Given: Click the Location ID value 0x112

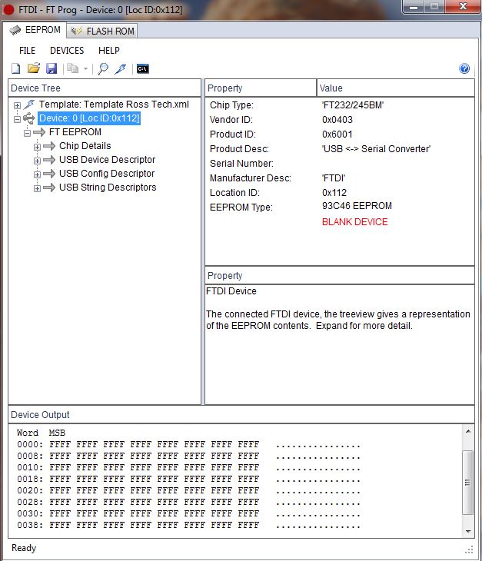Looking at the screenshot, I should tap(334, 193).
